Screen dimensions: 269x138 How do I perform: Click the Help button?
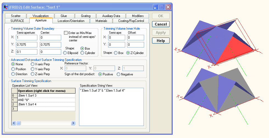coord(161,41)
